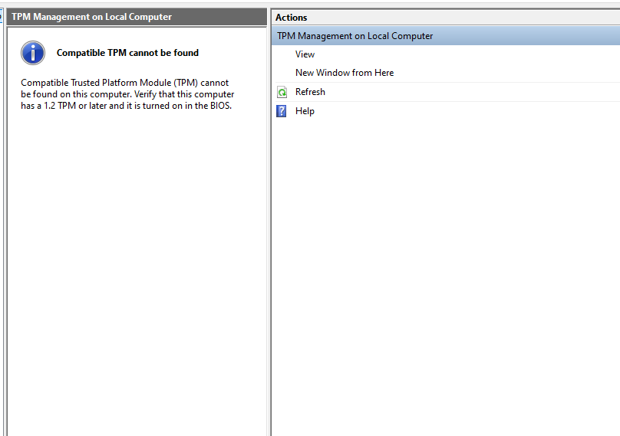Screen dimensions: 620x436
Task: Click the blue Help question mark icon
Action: [281, 111]
